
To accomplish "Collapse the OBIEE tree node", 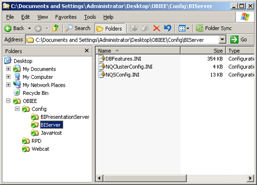I will [x=8, y=101].
